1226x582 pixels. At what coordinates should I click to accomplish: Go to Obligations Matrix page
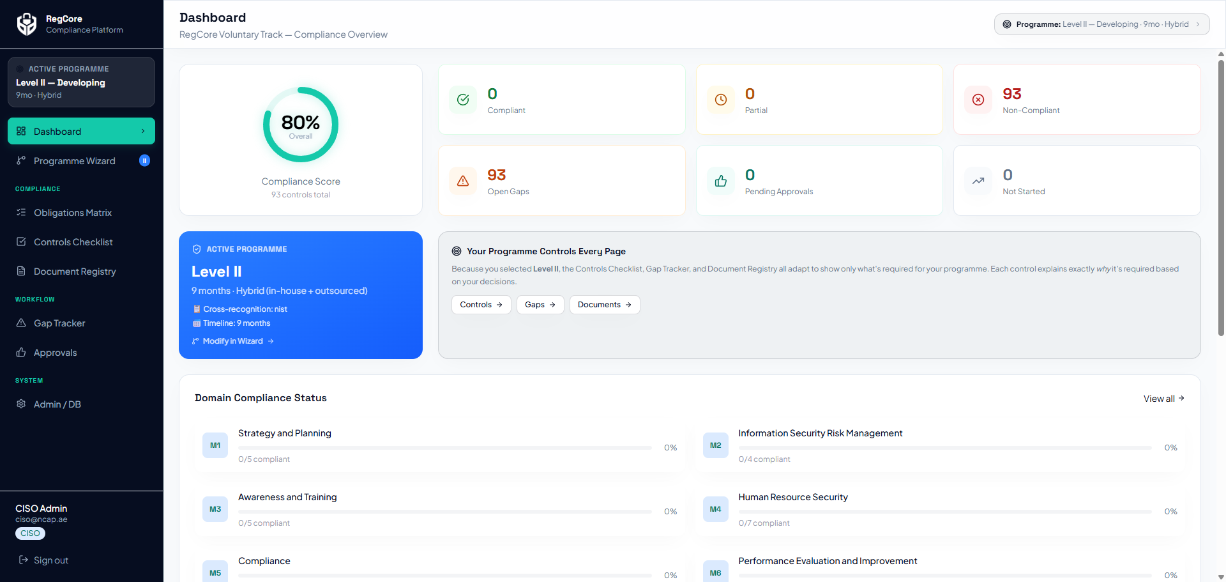tap(81, 213)
